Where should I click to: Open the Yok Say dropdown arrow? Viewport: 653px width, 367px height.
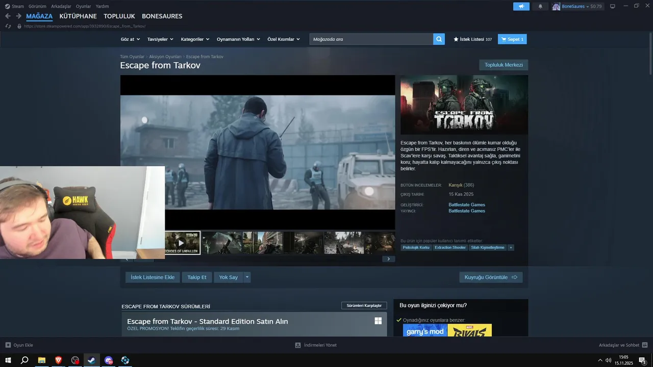click(247, 277)
